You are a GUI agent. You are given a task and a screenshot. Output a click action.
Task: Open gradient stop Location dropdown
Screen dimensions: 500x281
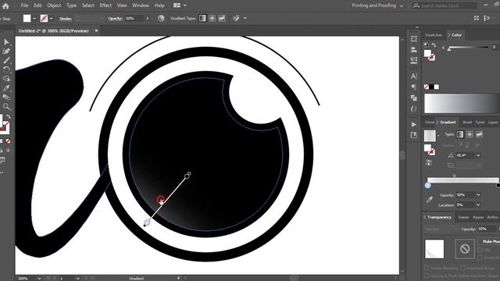tap(478, 205)
